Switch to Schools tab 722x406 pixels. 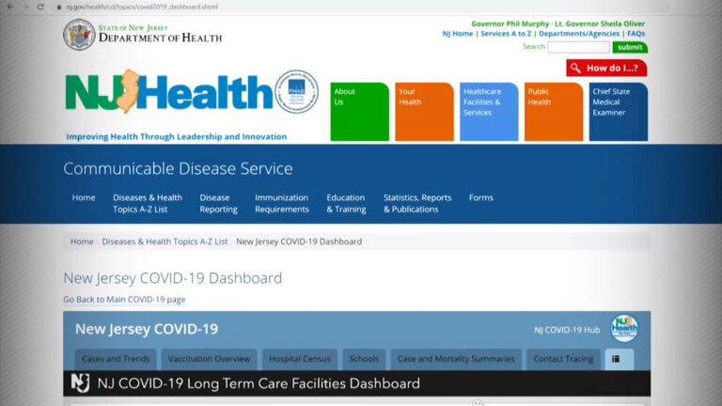point(364,359)
